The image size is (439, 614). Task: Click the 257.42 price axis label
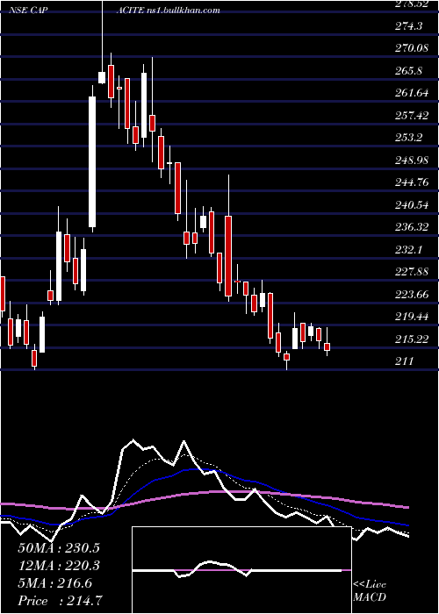[411, 116]
